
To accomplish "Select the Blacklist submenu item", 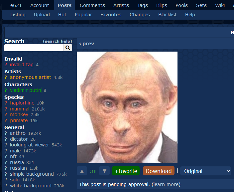I will [x=168, y=15].
